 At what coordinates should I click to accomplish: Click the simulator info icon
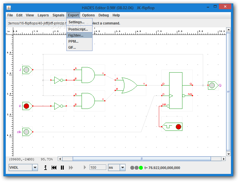click(x=45, y=168)
